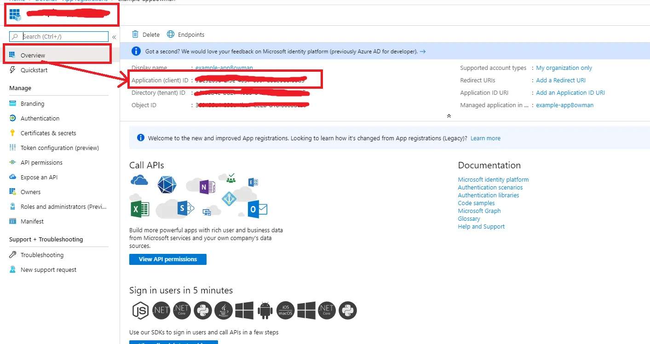Click the Application (client) ID label
The height and width of the screenshot is (344, 650).
pyautogui.click(x=160, y=80)
